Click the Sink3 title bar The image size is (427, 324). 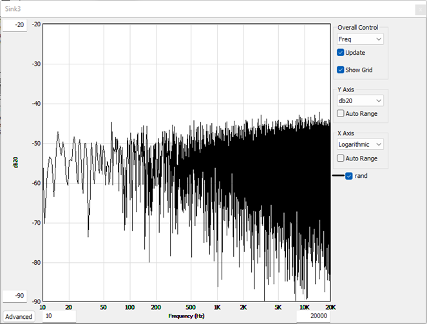[x=193, y=8]
